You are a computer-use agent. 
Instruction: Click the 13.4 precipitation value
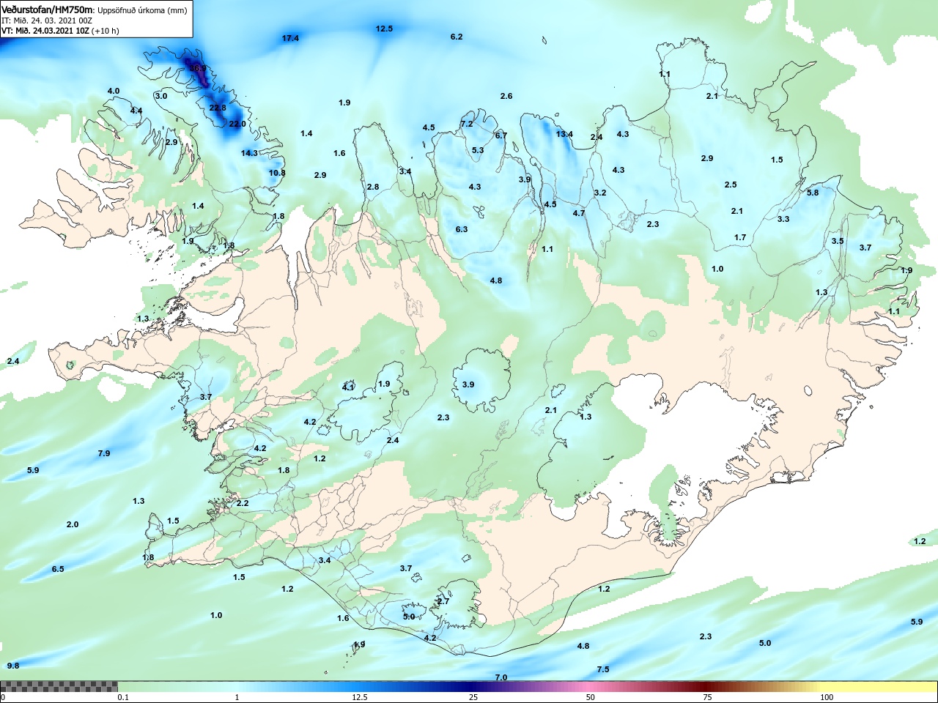point(564,134)
